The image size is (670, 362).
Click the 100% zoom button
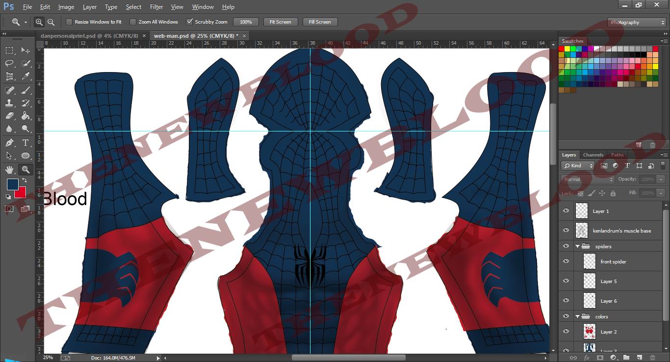(x=246, y=22)
